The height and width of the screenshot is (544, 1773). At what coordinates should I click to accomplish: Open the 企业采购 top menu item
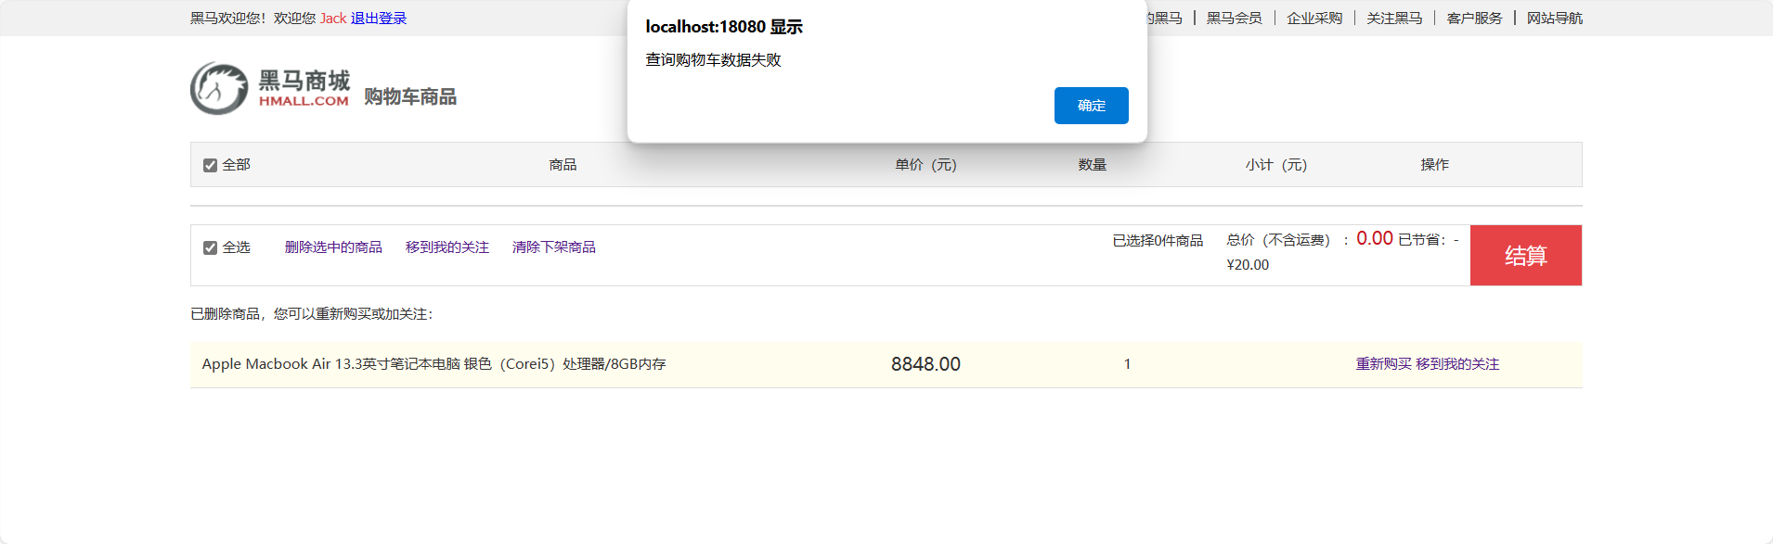(1314, 19)
